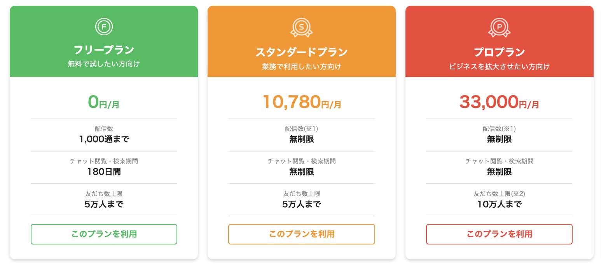Click the 0円/月 price
Viewport: 601px width, 265px height.
pos(104,102)
